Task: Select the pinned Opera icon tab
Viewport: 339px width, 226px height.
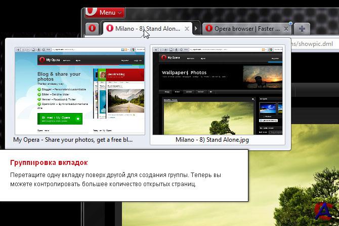Action: point(92,29)
